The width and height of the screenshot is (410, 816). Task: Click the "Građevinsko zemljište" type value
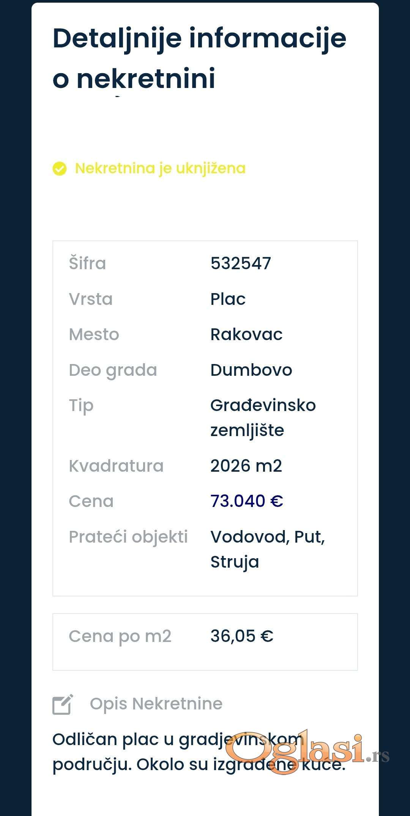click(x=263, y=417)
